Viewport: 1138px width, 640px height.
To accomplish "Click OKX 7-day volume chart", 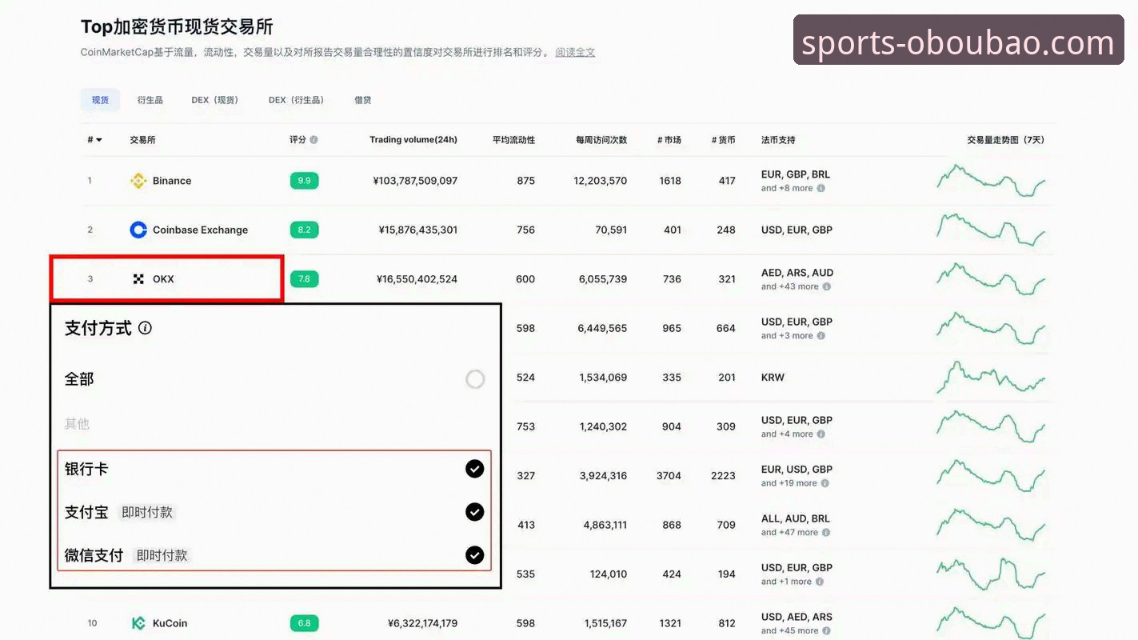I will pyautogui.click(x=991, y=279).
